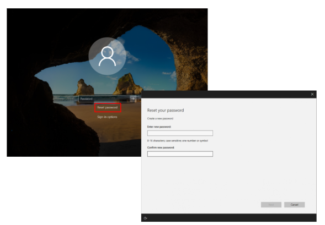Cancel the password reset dialog
Image resolution: width=325 pixels, height=225 pixels.
pos(294,205)
